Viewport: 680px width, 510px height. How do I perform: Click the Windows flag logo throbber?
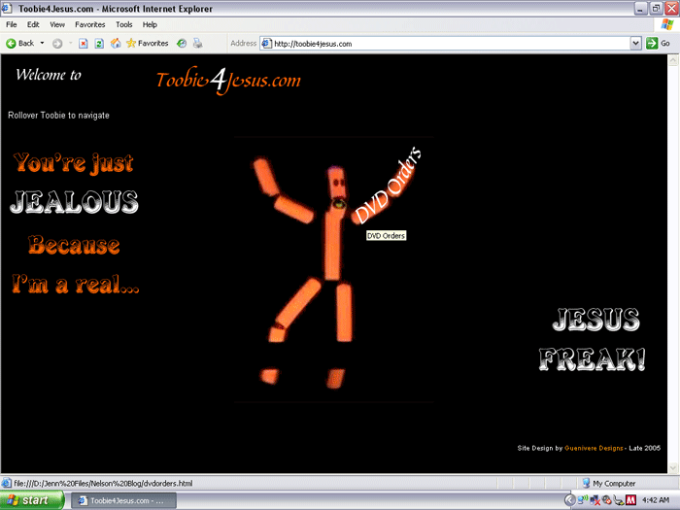667,24
